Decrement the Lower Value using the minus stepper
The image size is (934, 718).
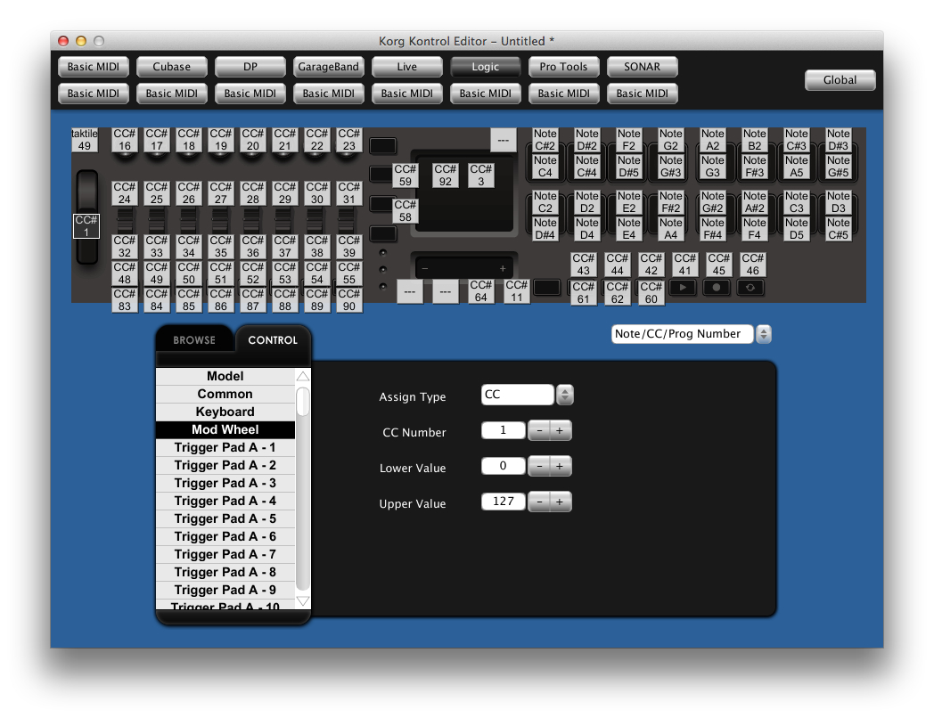pyautogui.click(x=539, y=466)
